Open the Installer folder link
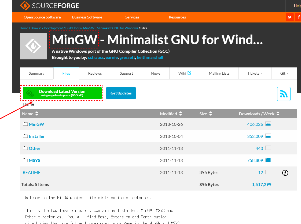Image resolution: width=301 pixels, height=224 pixels. coord(37,136)
